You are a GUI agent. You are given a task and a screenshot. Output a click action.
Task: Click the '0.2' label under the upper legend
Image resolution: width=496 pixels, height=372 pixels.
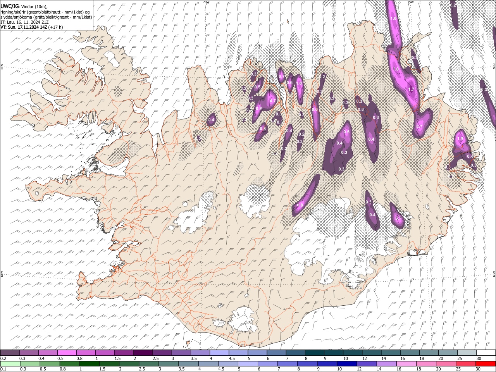pyautogui.click(x=3, y=358)
